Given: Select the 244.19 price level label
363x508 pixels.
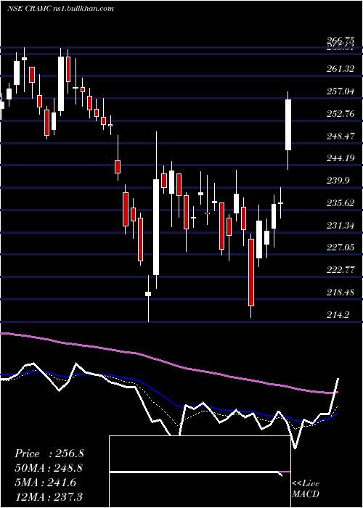Looking at the screenshot, I should tap(340, 158).
